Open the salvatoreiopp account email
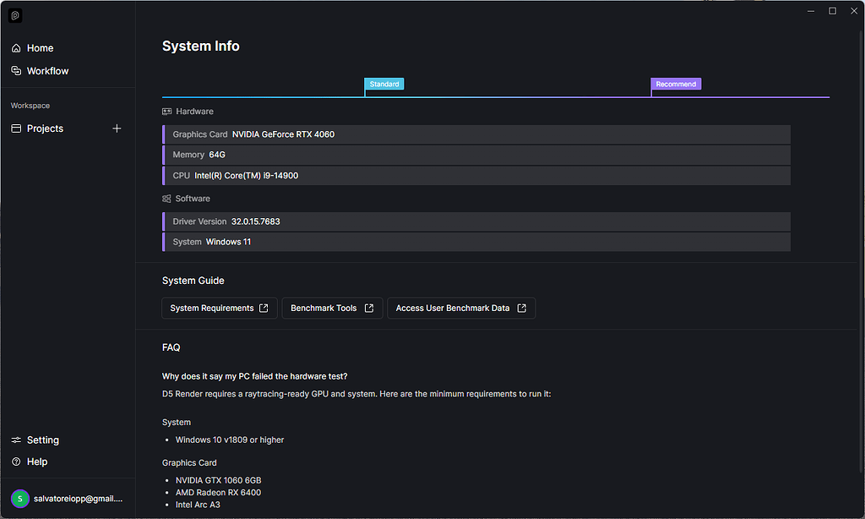Screen dimensions: 865x519 [x=78, y=499]
